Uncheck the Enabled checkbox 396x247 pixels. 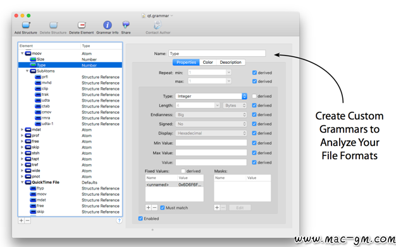[x=140, y=219]
